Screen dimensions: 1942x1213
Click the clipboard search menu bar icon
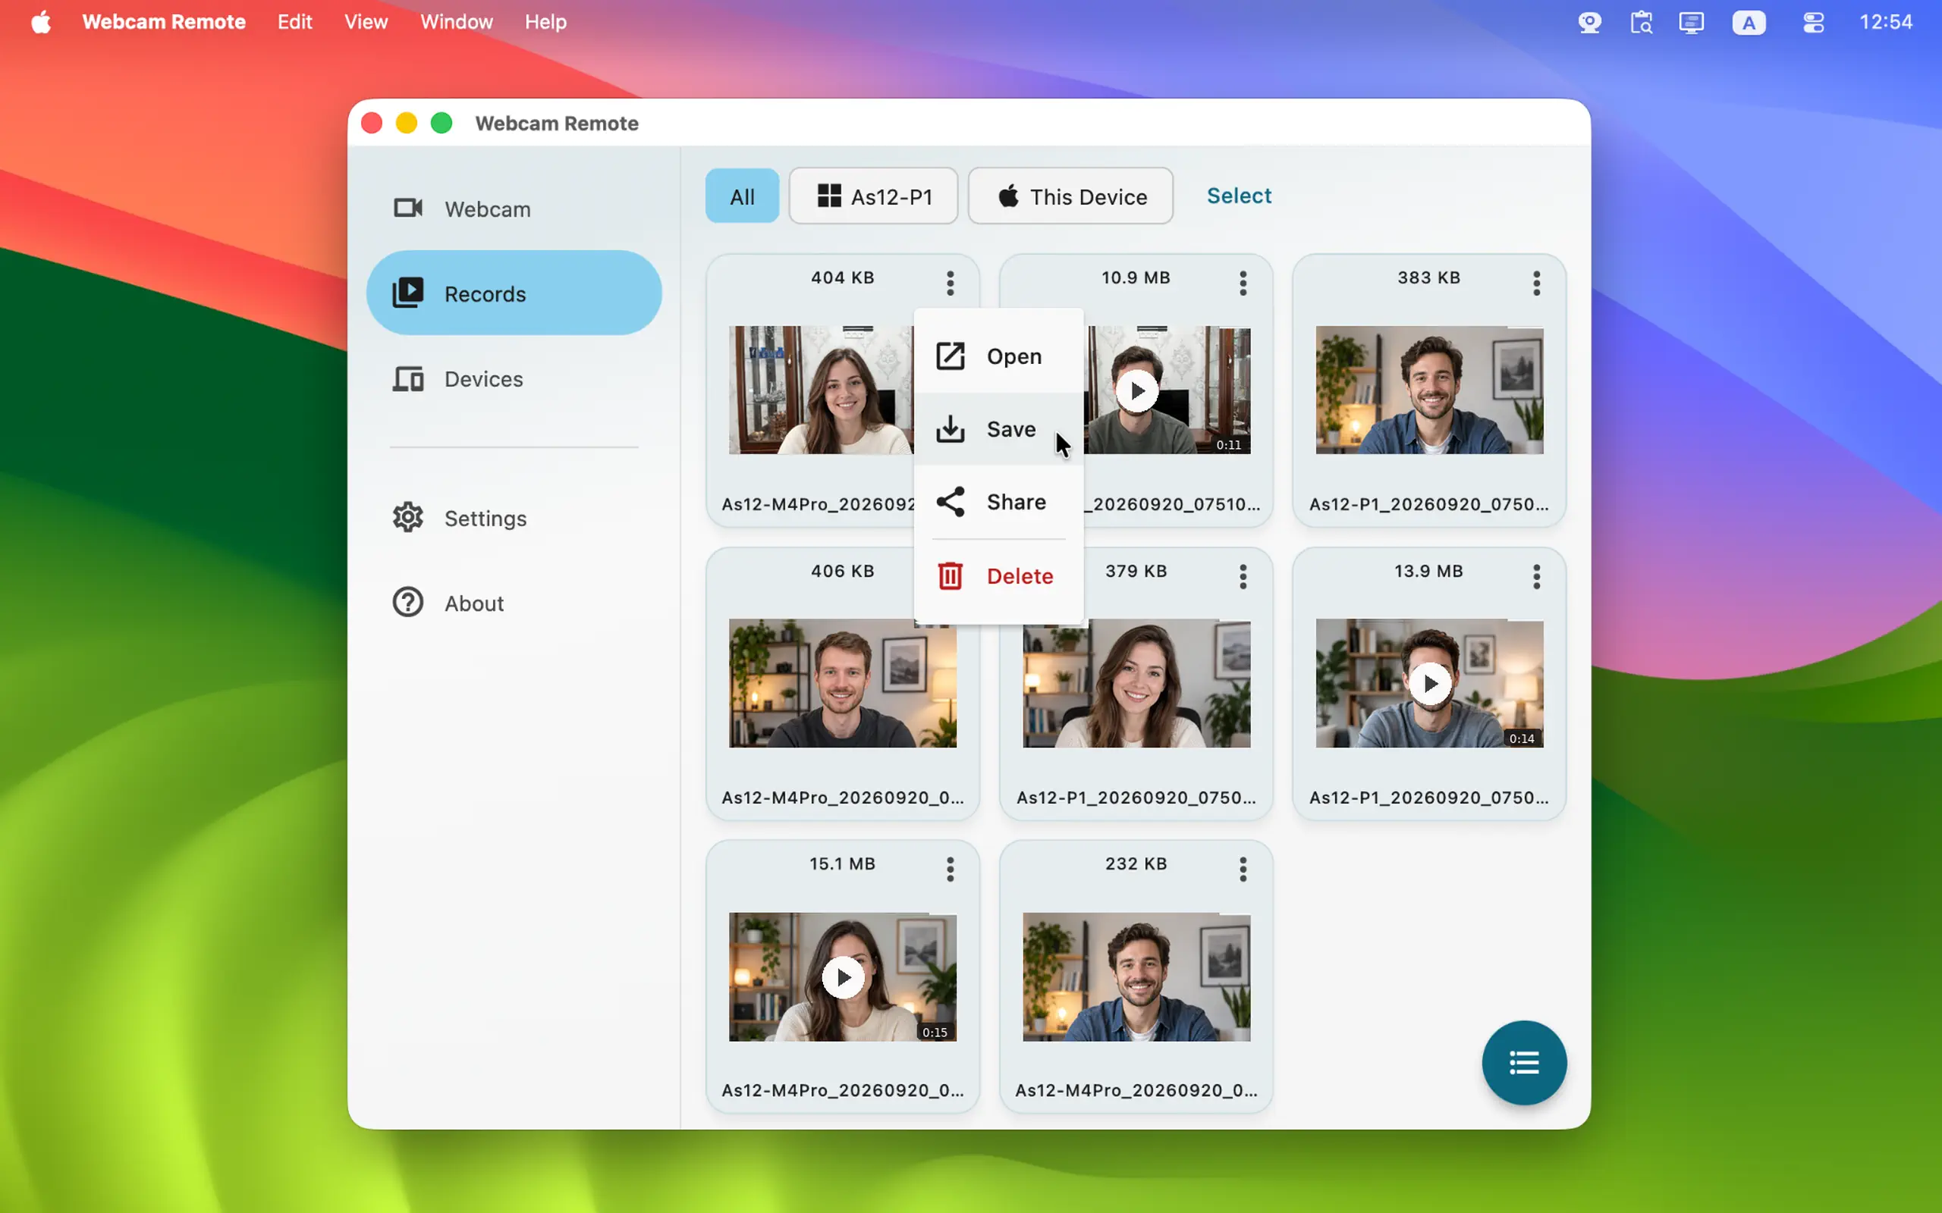pos(1641,22)
